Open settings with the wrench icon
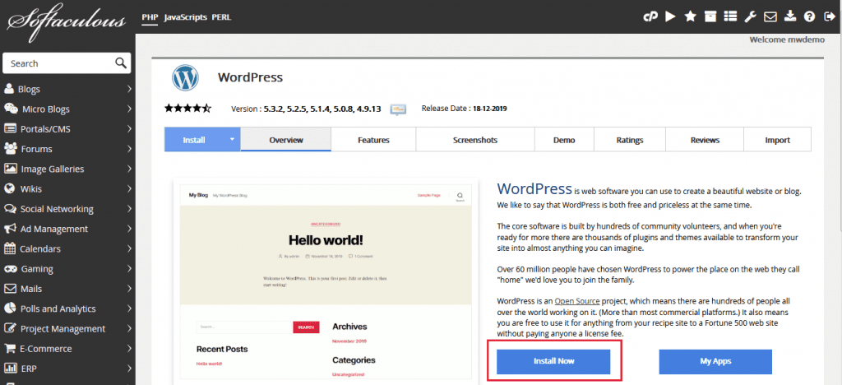Screen dimensions: 842x385 (750, 16)
